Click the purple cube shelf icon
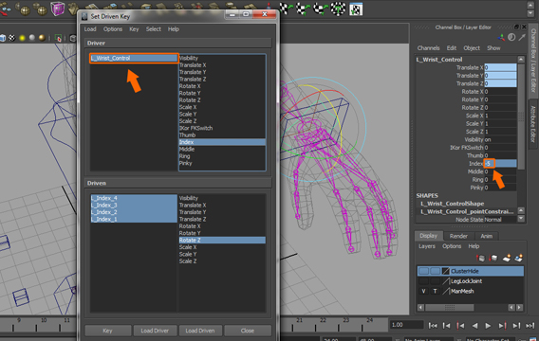539x341 pixels. (x=57, y=9)
